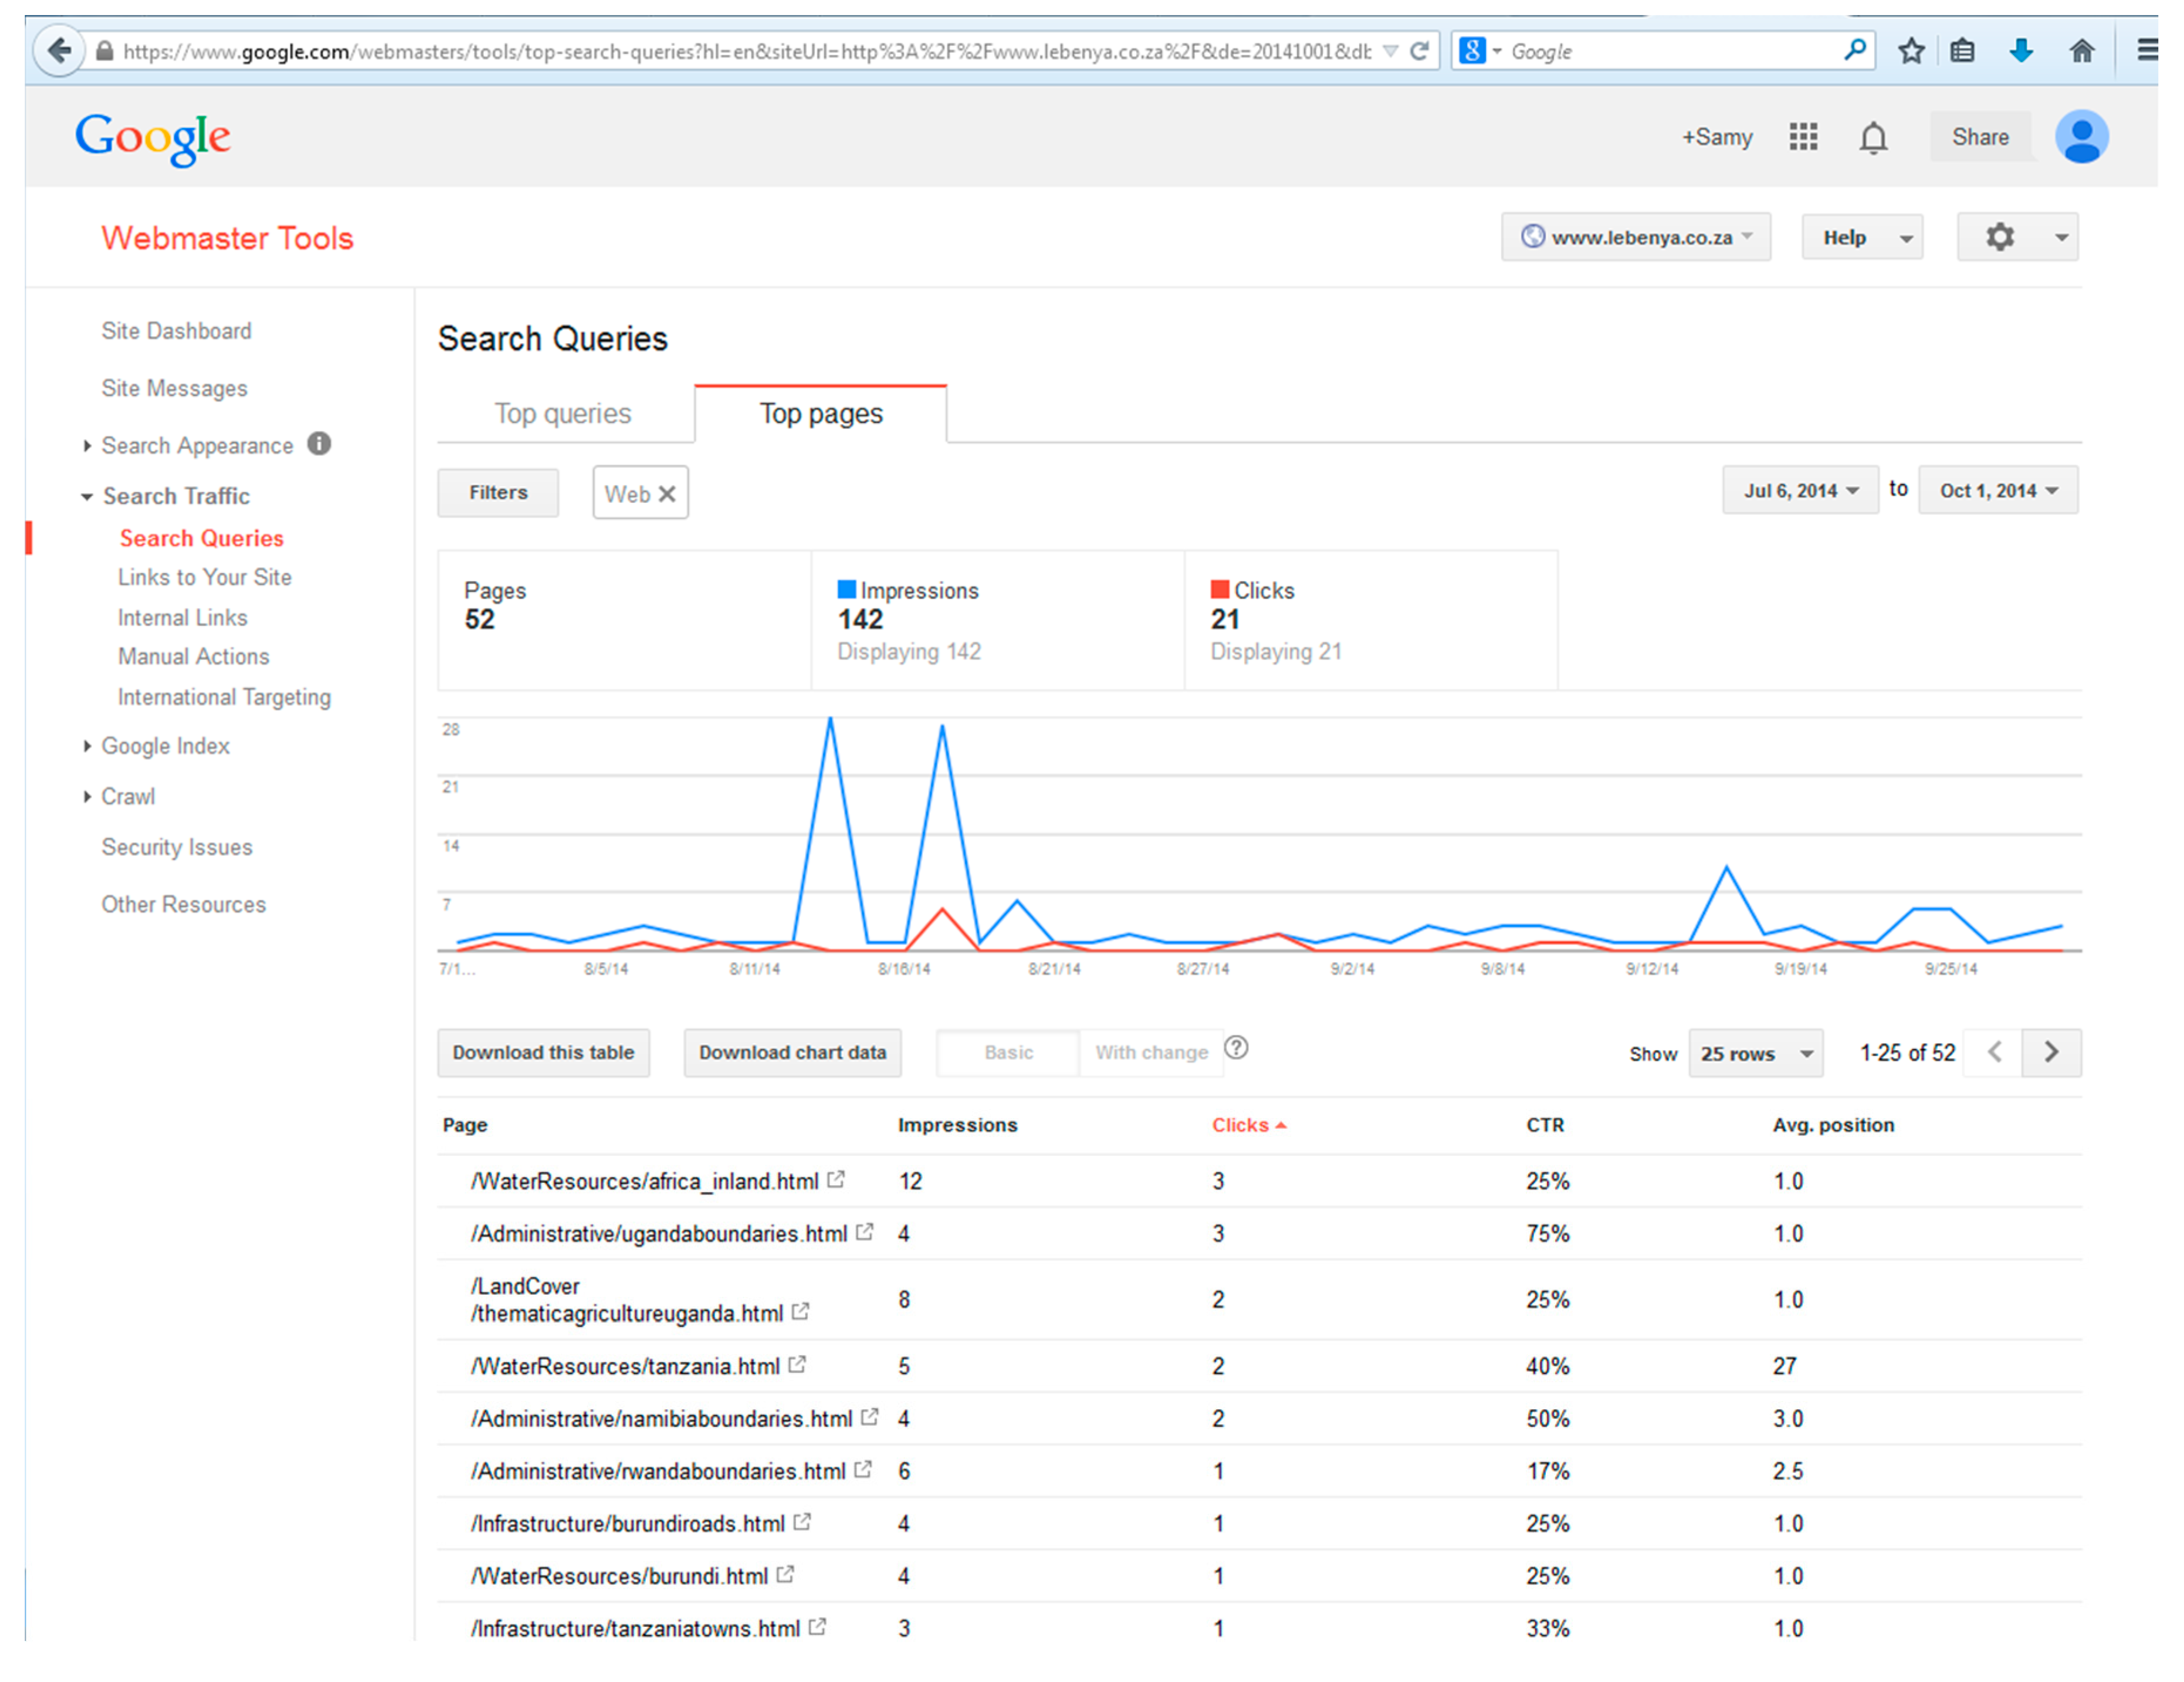Switch table view to With change
This screenshot has width=2184, height=1682.
click(x=1151, y=1052)
